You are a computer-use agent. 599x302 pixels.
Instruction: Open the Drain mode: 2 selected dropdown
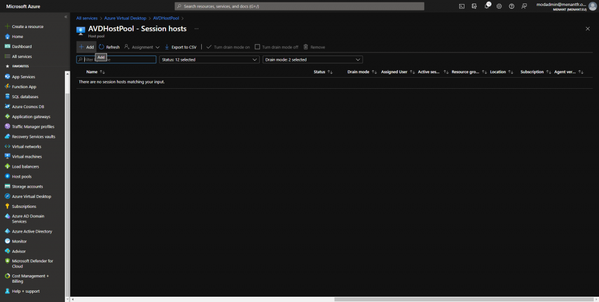(312, 60)
